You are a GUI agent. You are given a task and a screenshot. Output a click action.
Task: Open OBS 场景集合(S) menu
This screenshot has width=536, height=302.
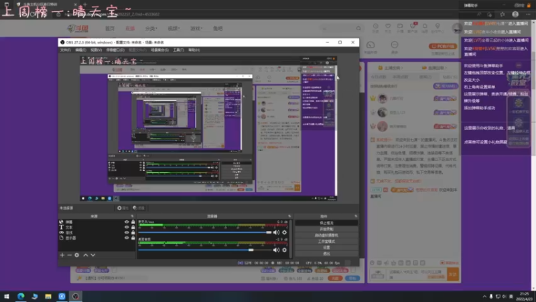[x=159, y=50]
